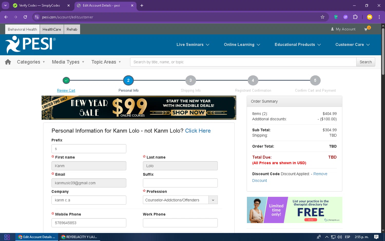The height and width of the screenshot is (241, 385).
Task: Click the network icon in system tray
Action: tap(333, 237)
